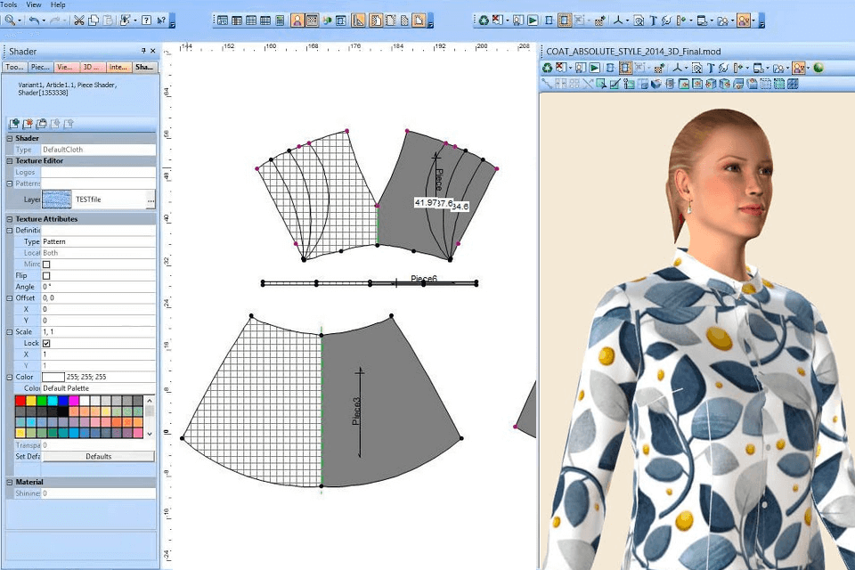Click the Offset X value field
The height and width of the screenshot is (570, 855).
pyautogui.click(x=98, y=309)
